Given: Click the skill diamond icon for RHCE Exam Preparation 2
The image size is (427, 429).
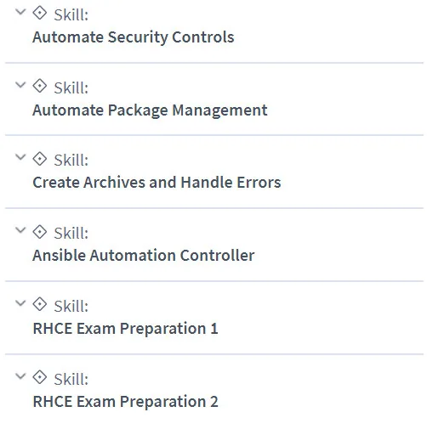Looking at the screenshot, I should (x=39, y=377).
